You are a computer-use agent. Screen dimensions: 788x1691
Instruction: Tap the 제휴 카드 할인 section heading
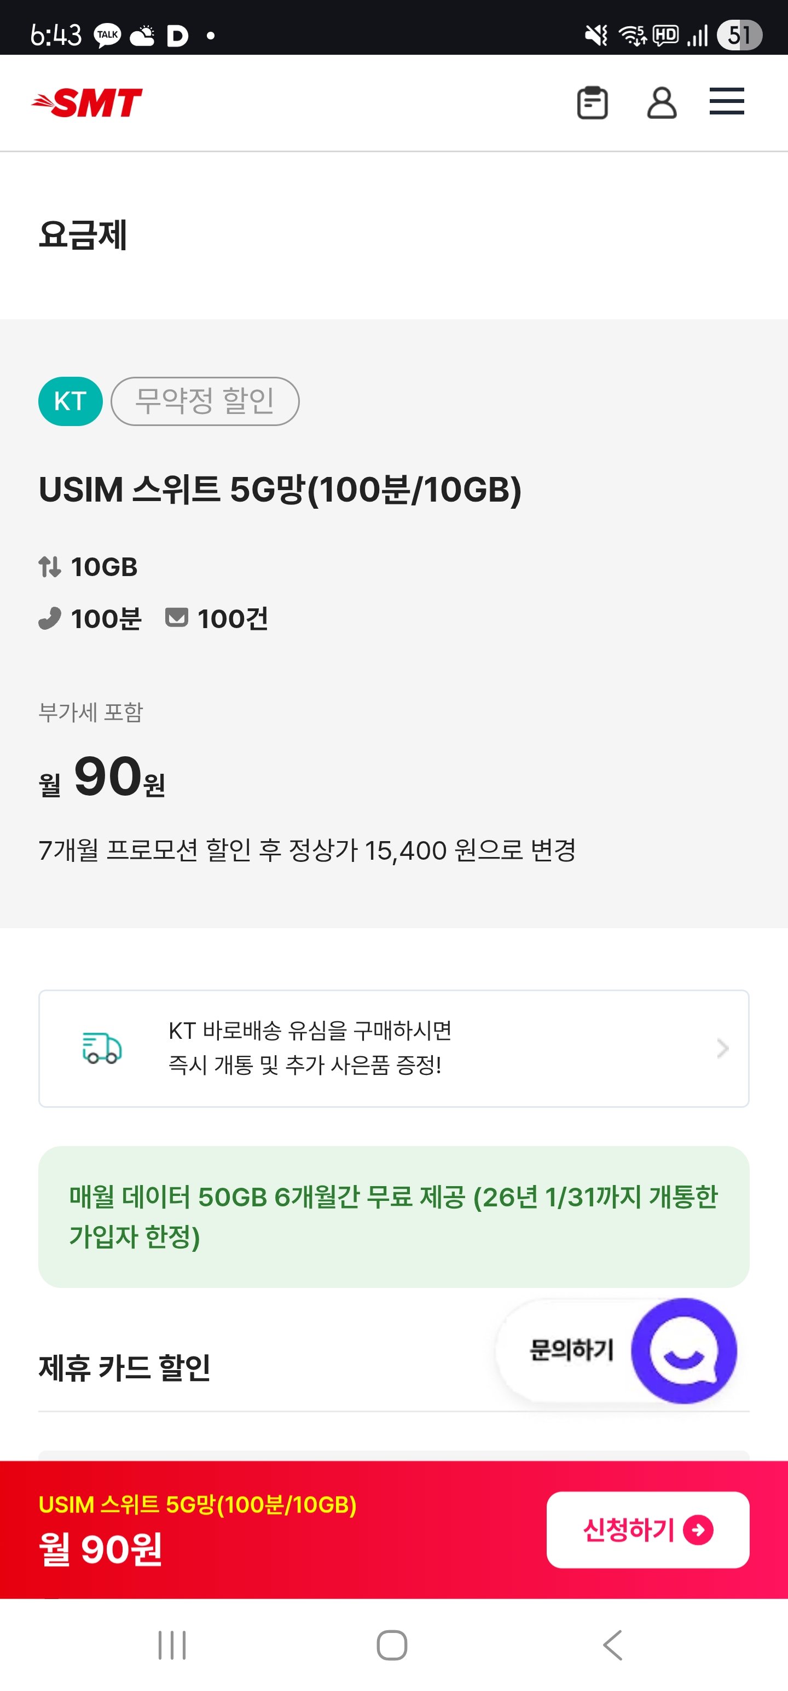[x=125, y=1368]
